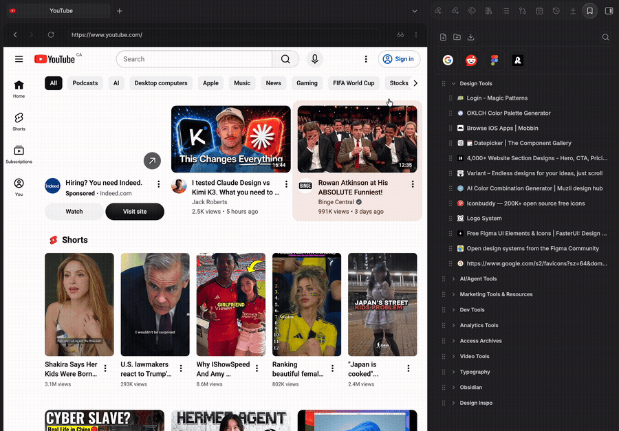Open web viewer more options menu
The height and width of the screenshot is (431, 619).
point(415,35)
